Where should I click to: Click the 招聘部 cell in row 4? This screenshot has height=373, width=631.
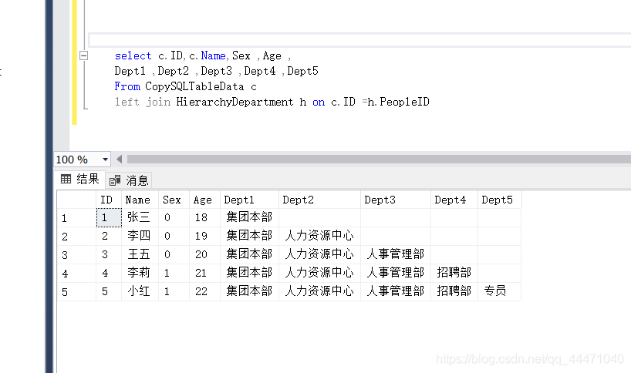(x=454, y=273)
